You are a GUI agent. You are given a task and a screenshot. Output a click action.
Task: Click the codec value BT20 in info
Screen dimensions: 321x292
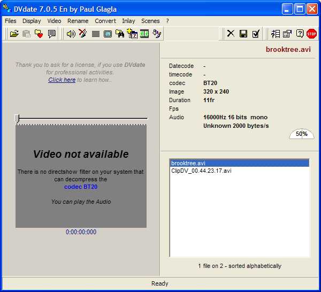[x=210, y=83]
